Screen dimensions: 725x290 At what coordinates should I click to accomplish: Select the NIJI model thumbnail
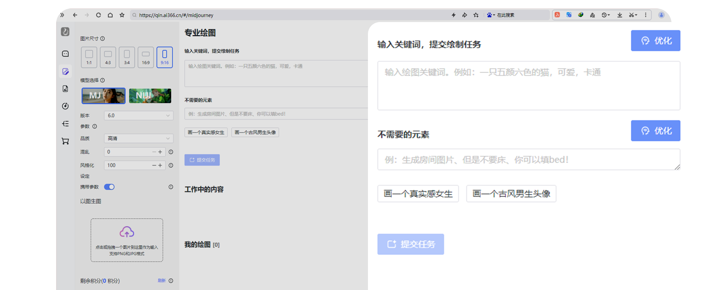coord(150,96)
